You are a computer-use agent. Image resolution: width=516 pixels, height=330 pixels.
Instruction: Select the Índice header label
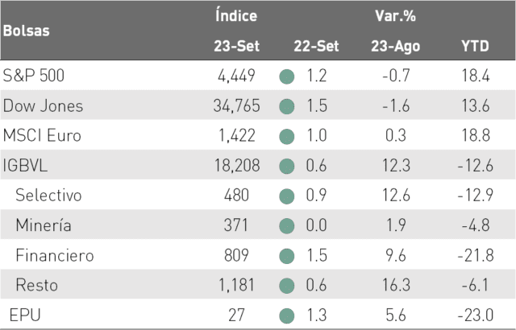pyautogui.click(x=236, y=15)
